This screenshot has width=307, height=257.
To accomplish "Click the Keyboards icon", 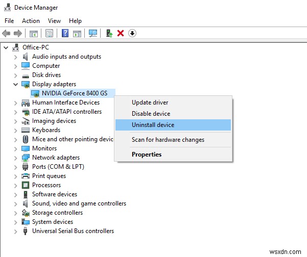I will 26,130.
